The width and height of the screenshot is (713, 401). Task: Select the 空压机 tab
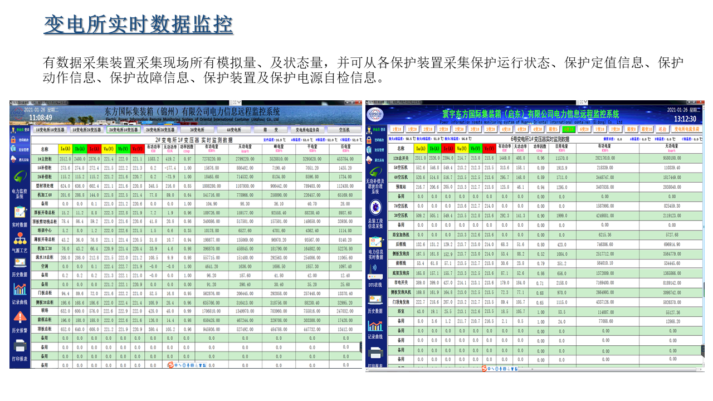pyautogui.click(x=345, y=129)
